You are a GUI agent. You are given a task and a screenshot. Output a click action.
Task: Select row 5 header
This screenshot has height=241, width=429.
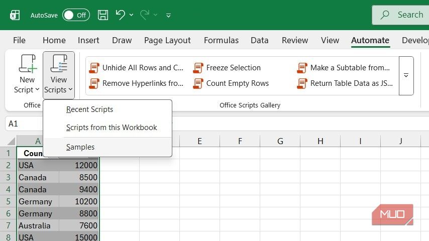click(8, 201)
